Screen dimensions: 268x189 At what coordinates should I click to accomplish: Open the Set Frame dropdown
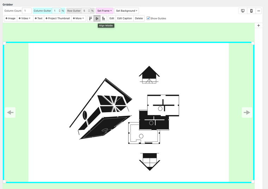[x=104, y=11]
